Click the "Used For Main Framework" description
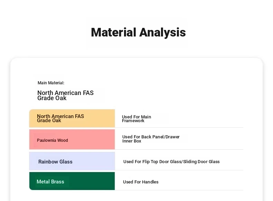 tap(136, 119)
